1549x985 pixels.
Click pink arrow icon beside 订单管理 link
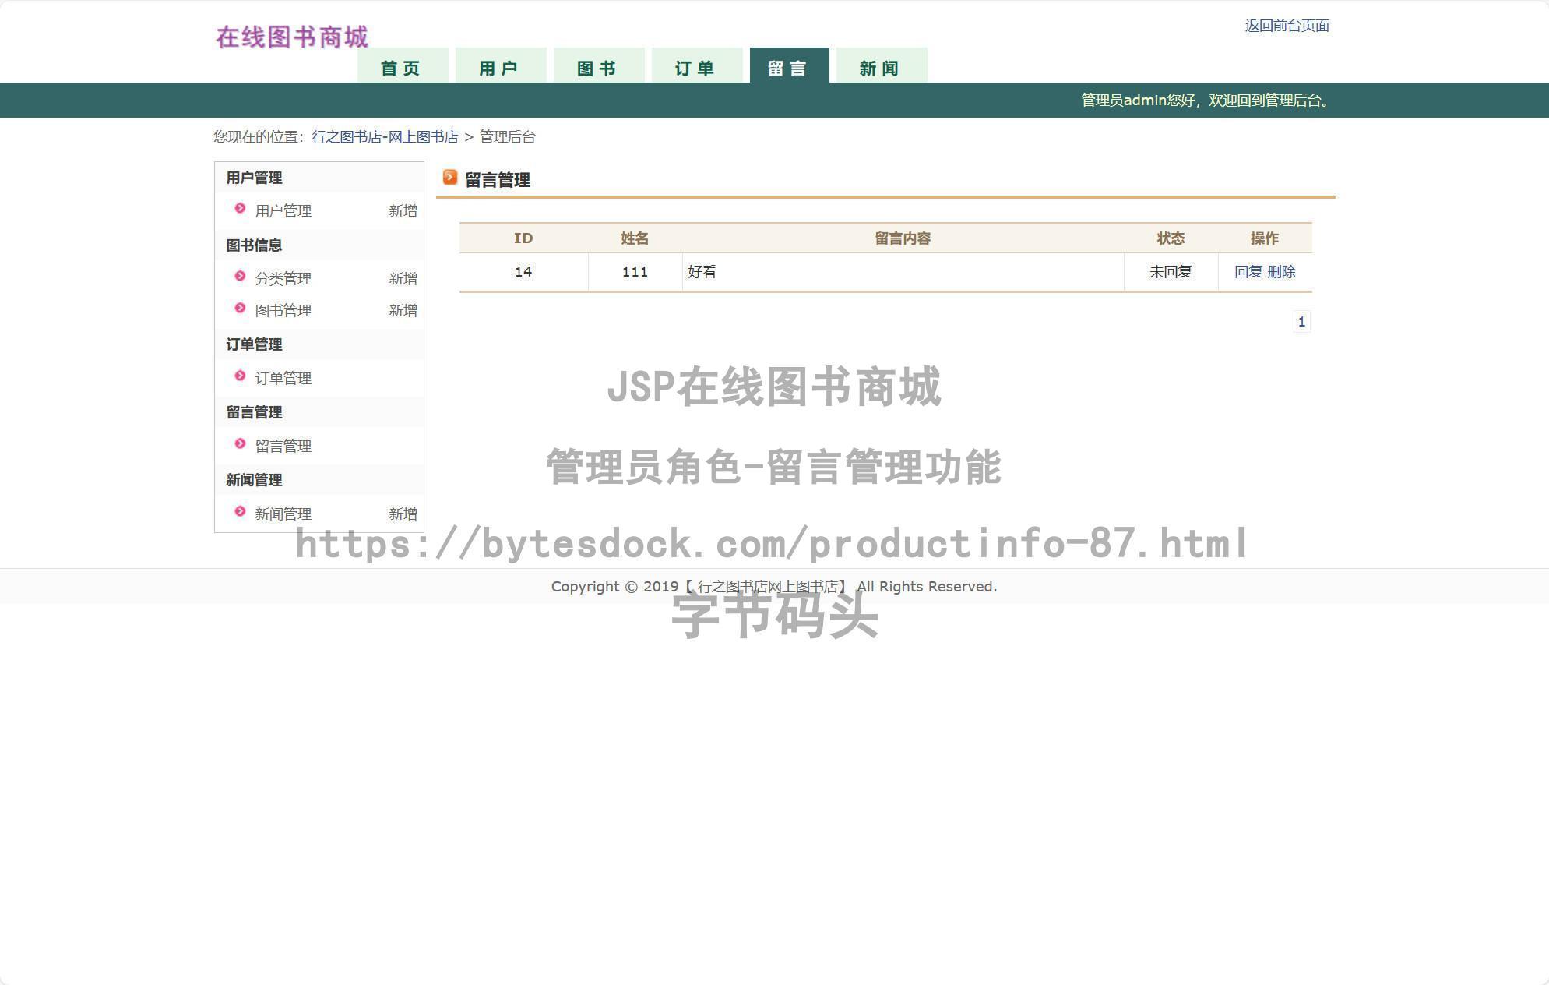coord(240,376)
